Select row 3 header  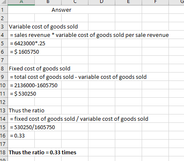point(4,26)
